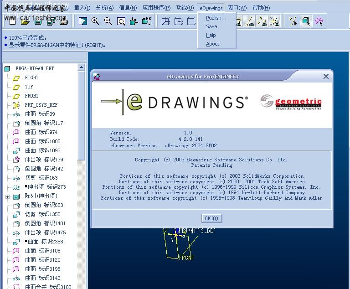Select 曲面 标识3195 feature

pyautogui.click(x=43, y=269)
